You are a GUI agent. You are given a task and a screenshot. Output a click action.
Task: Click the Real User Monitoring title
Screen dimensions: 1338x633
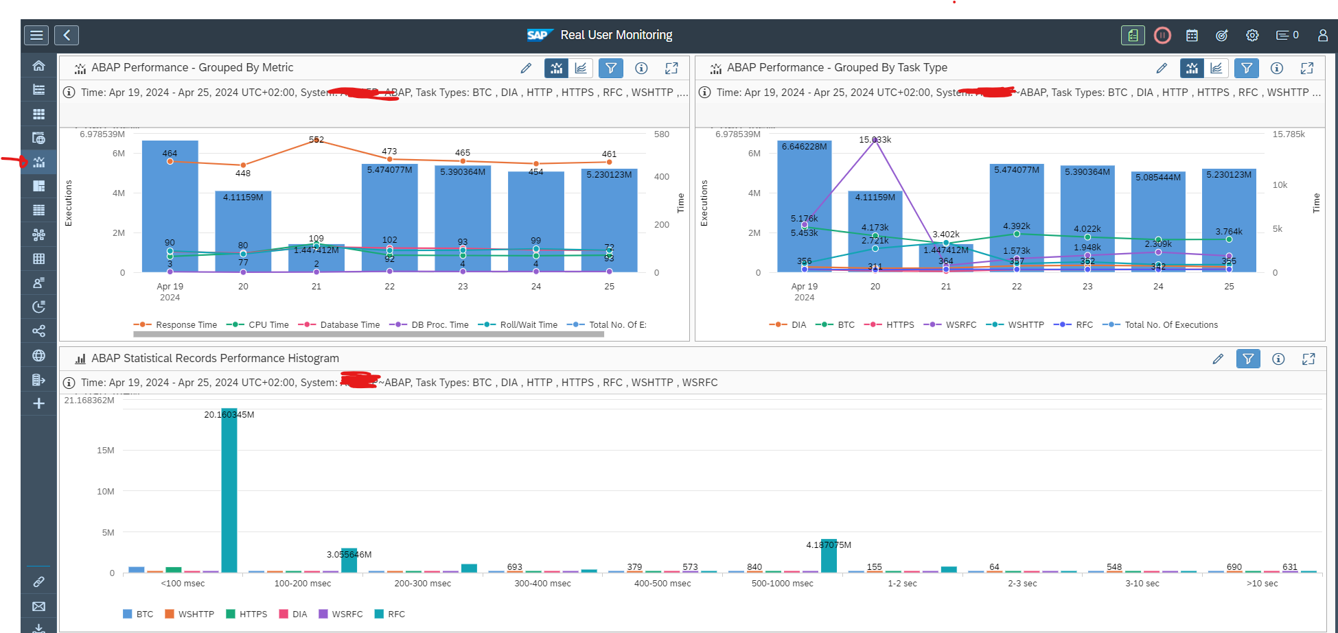pos(616,35)
